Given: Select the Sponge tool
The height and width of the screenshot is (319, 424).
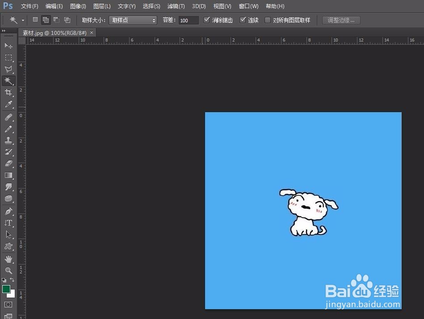Looking at the screenshot, I should [8, 198].
